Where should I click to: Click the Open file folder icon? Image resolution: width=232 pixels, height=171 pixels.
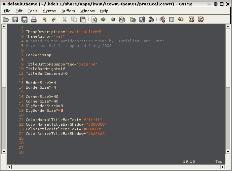(x=6, y=20)
